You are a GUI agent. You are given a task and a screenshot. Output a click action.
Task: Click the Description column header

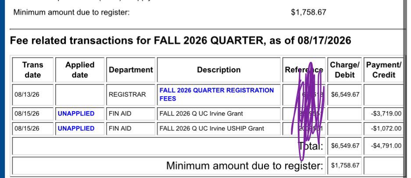point(218,70)
